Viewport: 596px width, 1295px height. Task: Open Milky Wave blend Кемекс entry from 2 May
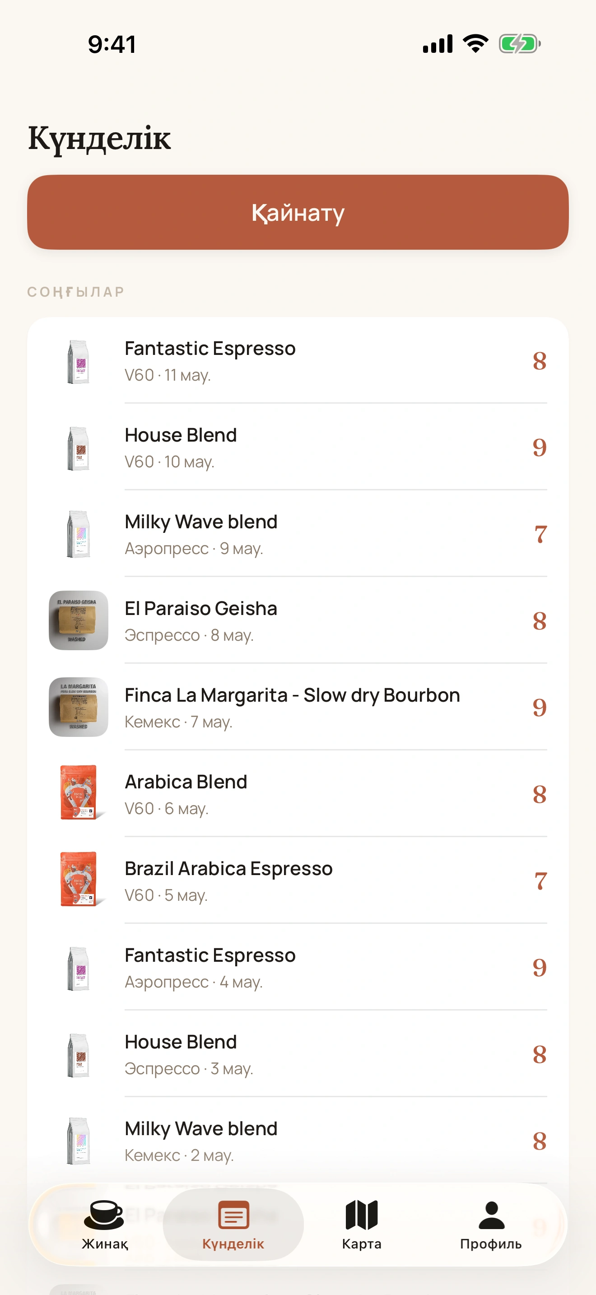tap(298, 1141)
